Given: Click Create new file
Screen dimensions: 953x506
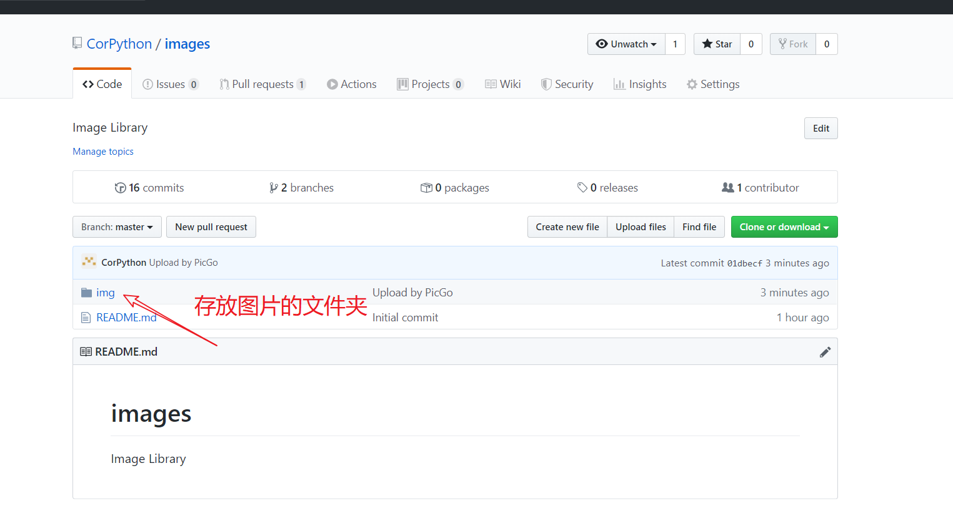Looking at the screenshot, I should (x=567, y=227).
